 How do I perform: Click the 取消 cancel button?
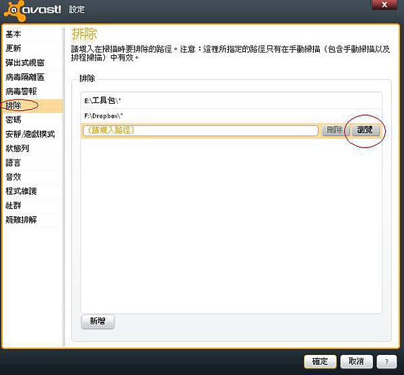coord(357,362)
